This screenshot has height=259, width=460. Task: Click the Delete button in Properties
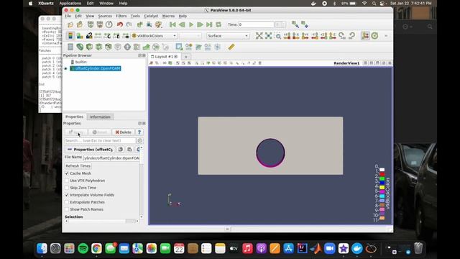tap(123, 132)
